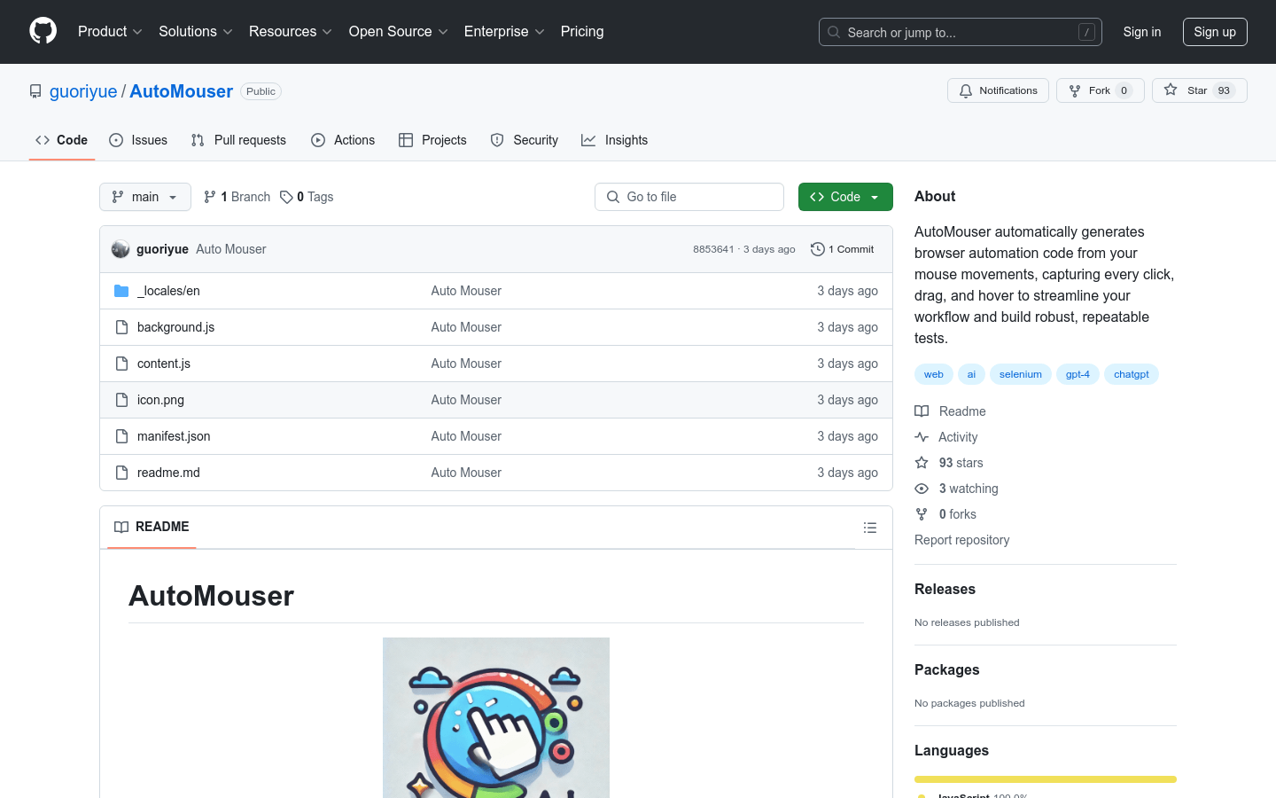Open commit hash 8853641
The height and width of the screenshot is (798, 1276).
713,249
